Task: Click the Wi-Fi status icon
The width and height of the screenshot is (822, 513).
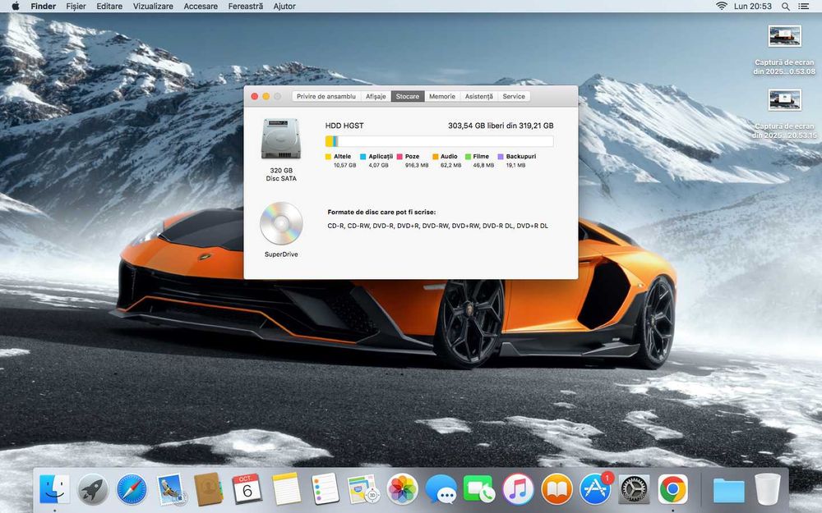Action: [722, 7]
